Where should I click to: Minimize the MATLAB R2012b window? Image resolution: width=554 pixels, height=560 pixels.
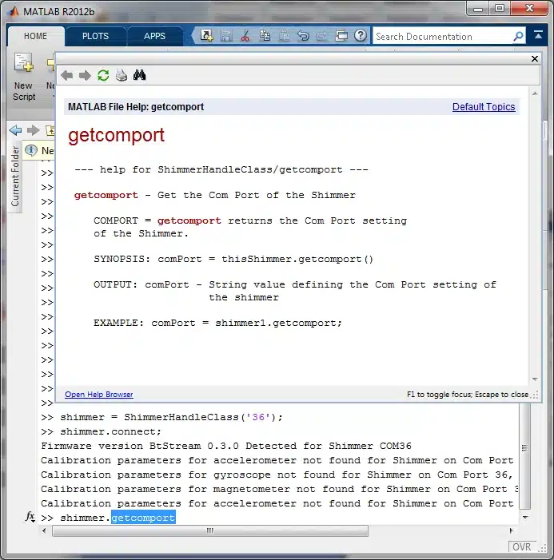click(478, 9)
